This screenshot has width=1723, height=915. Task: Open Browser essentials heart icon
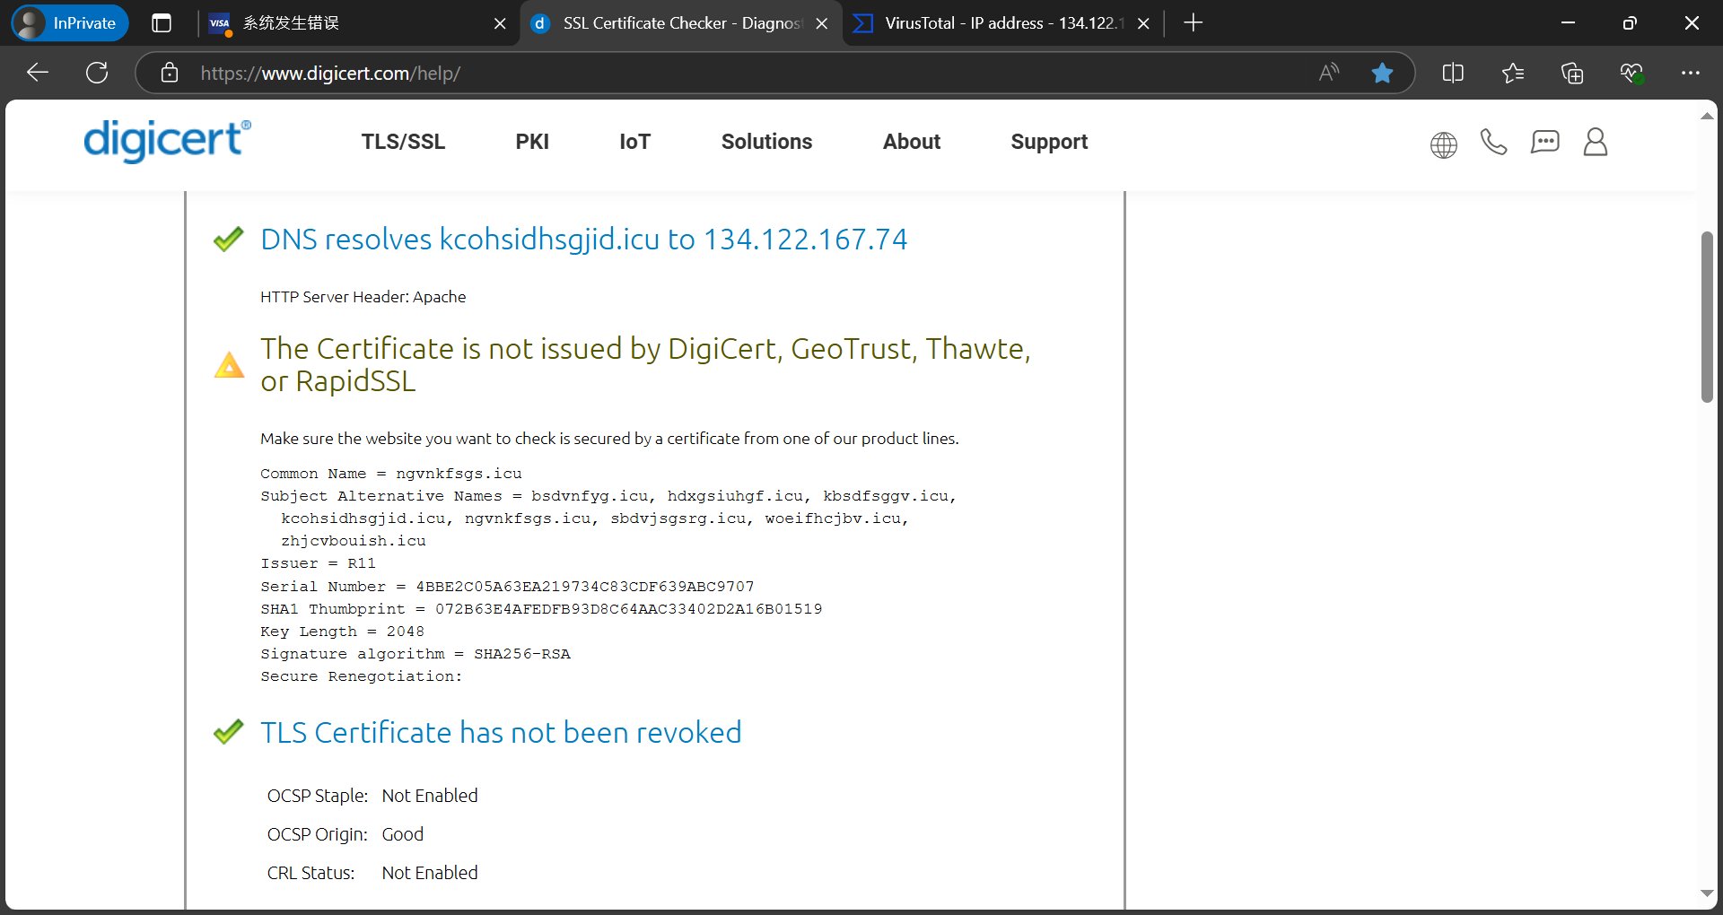(1631, 73)
